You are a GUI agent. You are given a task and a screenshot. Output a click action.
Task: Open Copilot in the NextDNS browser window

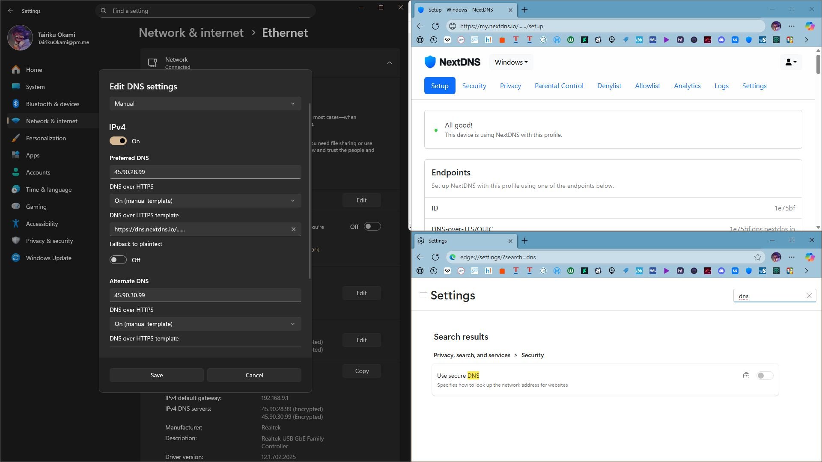pyautogui.click(x=810, y=26)
